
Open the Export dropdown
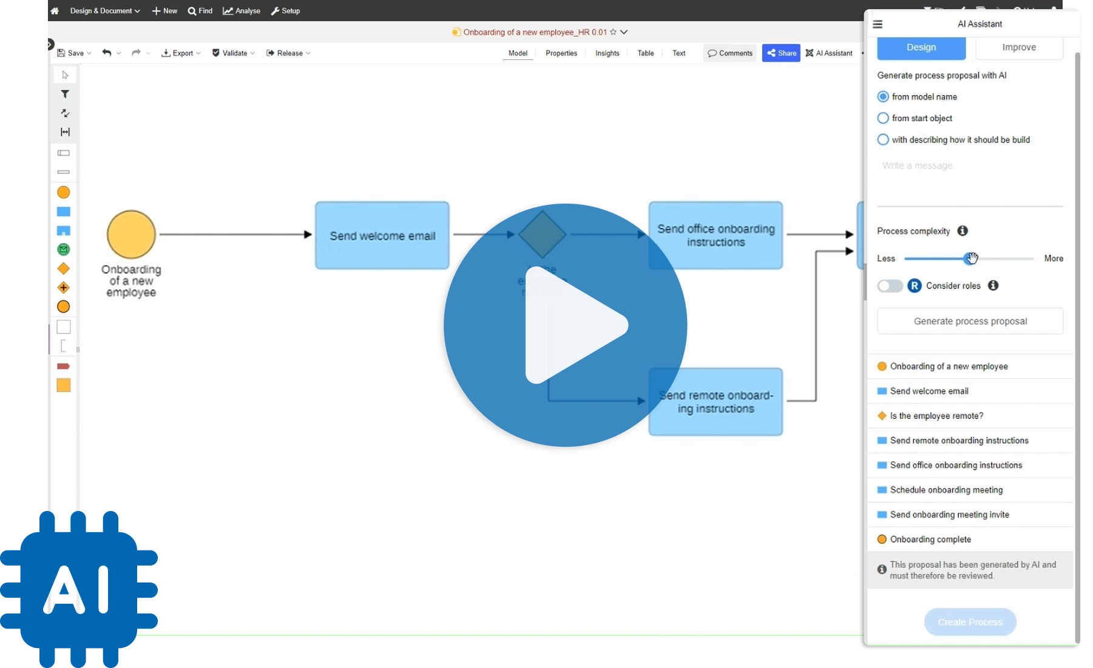click(x=181, y=53)
